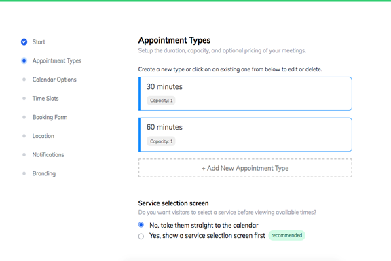
Task: Open the Booking Form section
Action: (x=50, y=117)
